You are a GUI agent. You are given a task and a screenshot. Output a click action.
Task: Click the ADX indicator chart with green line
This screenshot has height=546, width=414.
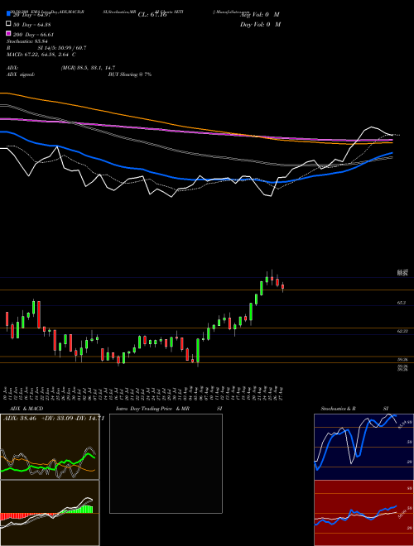[x=50, y=447]
